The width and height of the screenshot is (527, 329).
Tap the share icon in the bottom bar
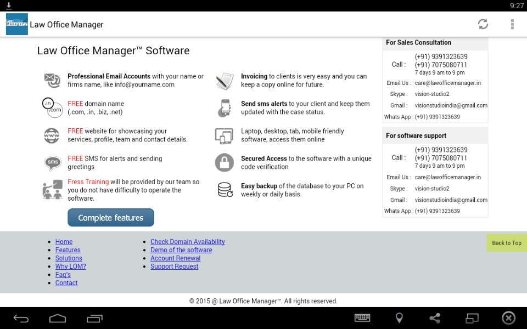pos(435,318)
